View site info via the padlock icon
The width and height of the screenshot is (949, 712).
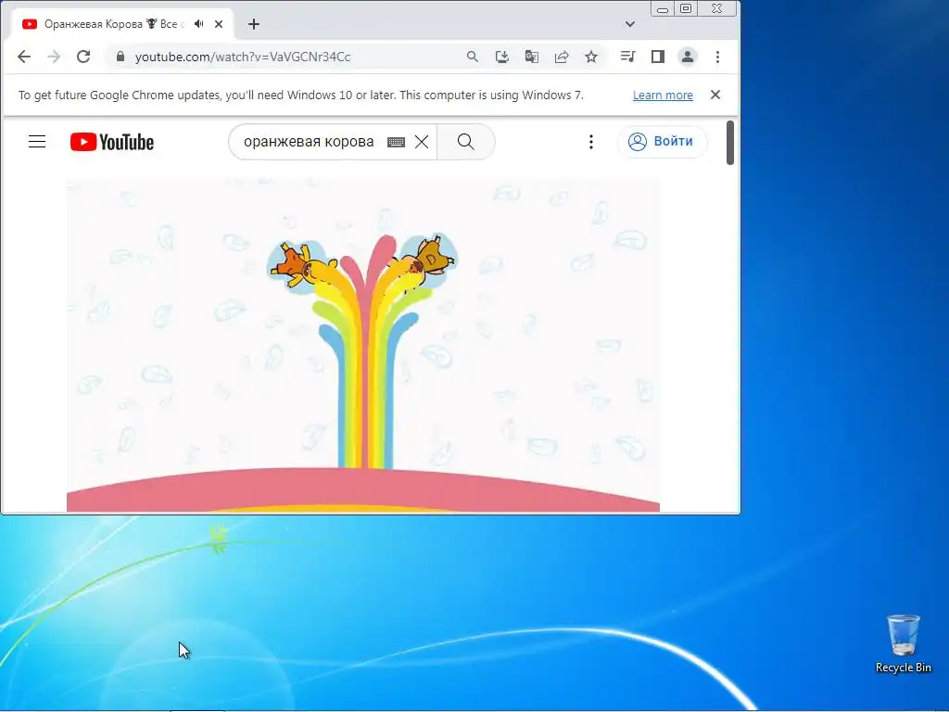coord(120,57)
